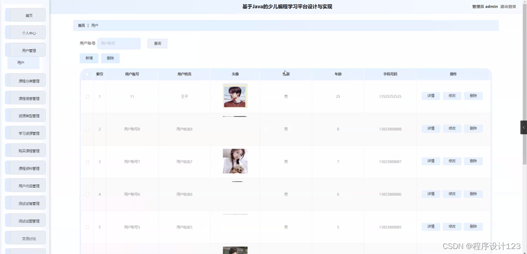Click 退出登录 to log out
This screenshot has height=254, width=527.
point(508,7)
